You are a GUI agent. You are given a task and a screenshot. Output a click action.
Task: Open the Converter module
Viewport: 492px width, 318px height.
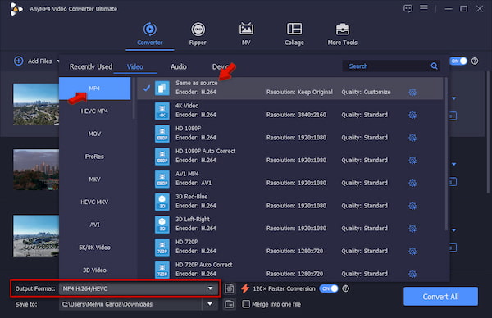click(150, 34)
